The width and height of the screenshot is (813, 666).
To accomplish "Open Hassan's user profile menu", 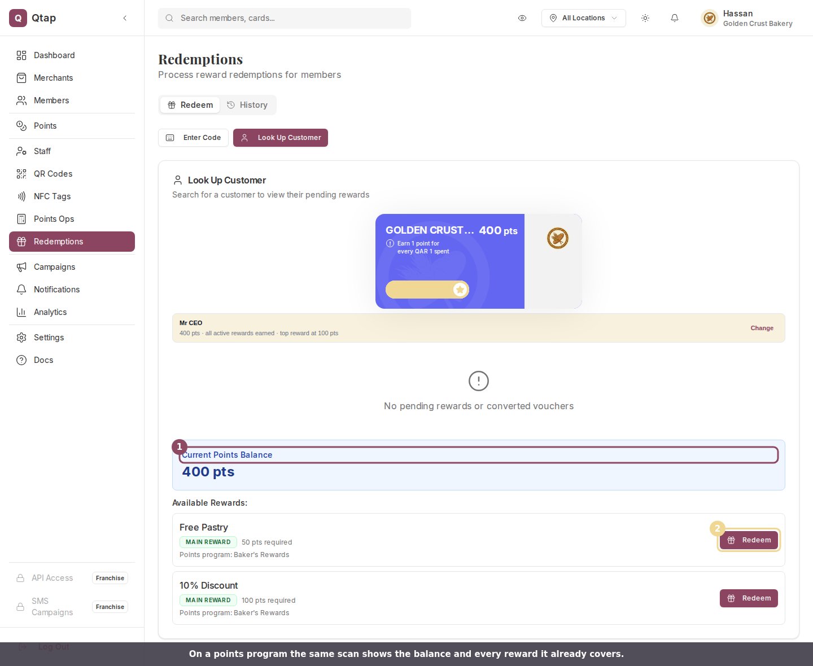I will (746, 18).
